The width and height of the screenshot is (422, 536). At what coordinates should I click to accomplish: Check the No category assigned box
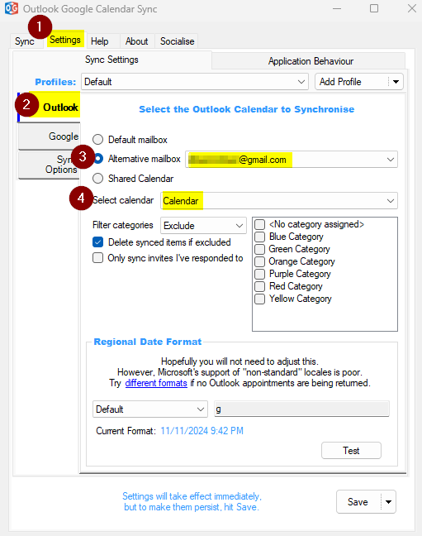pyautogui.click(x=260, y=225)
